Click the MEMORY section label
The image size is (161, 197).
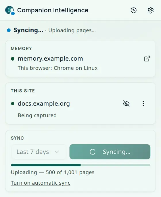(21, 49)
